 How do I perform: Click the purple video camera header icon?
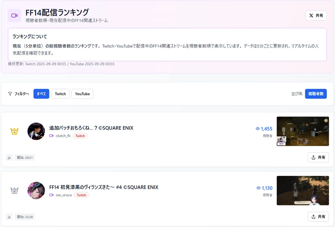pyautogui.click(x=15, y=15)
